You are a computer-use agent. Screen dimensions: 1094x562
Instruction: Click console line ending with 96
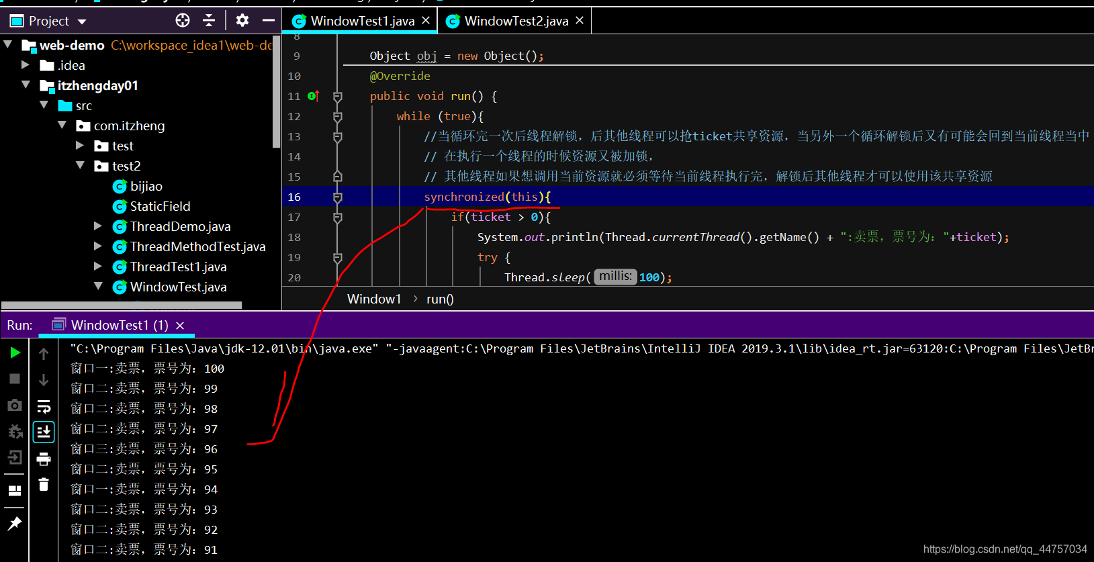pyautogui.click(x=144, y=449)
